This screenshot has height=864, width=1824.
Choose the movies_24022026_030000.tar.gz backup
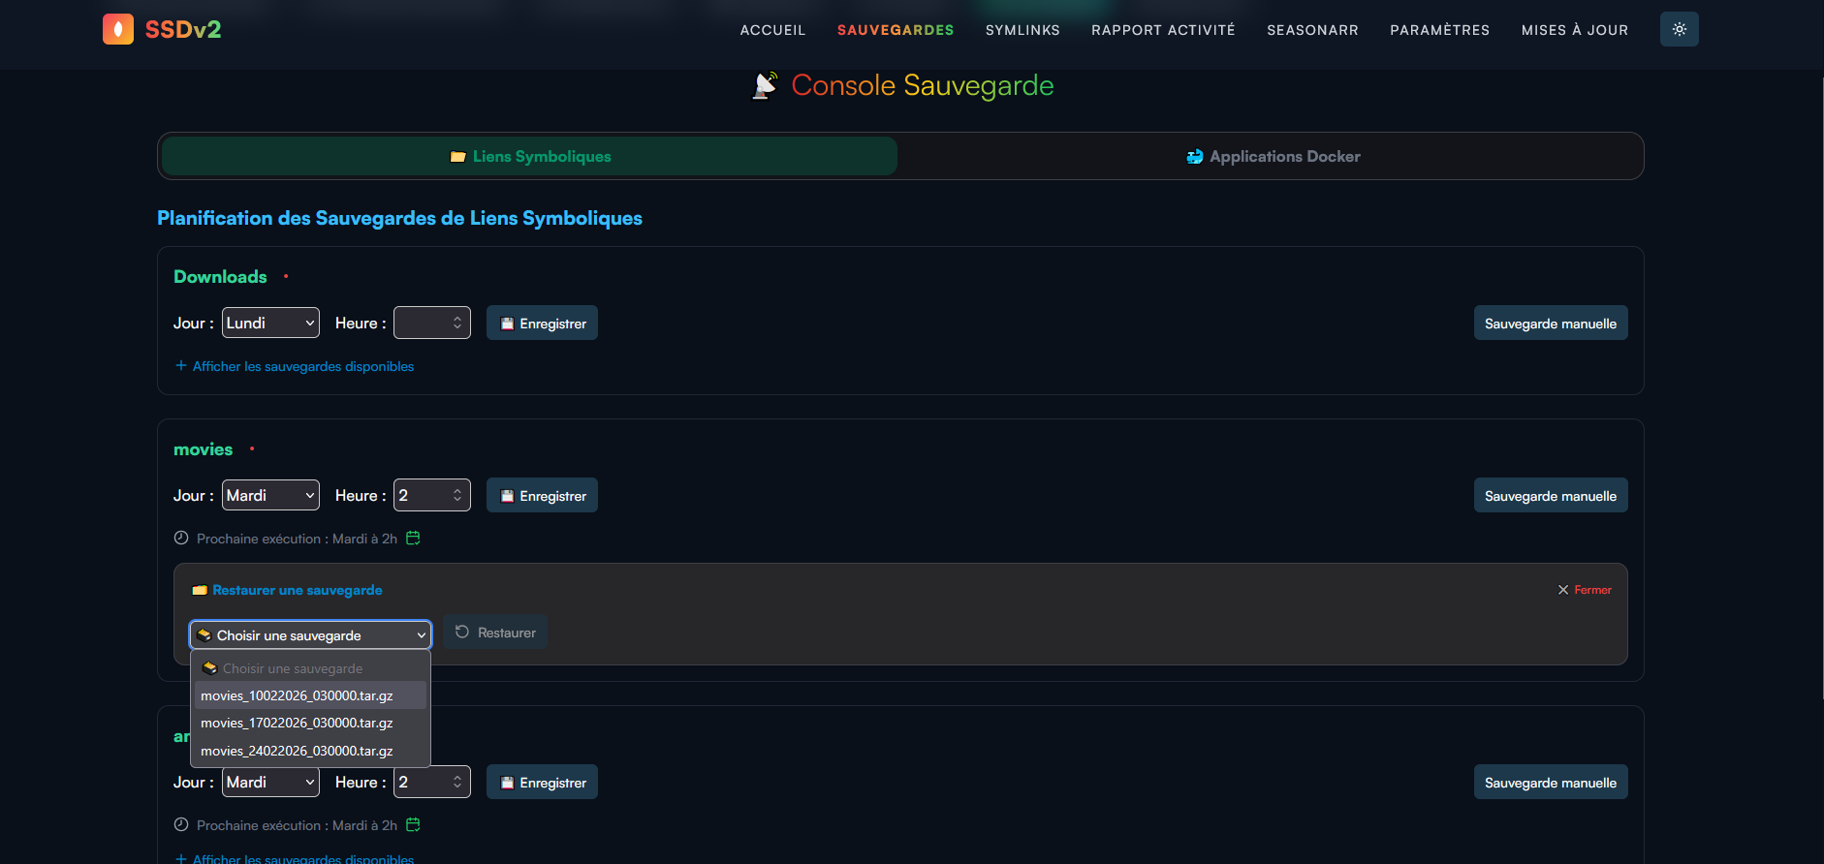point(297,751)
